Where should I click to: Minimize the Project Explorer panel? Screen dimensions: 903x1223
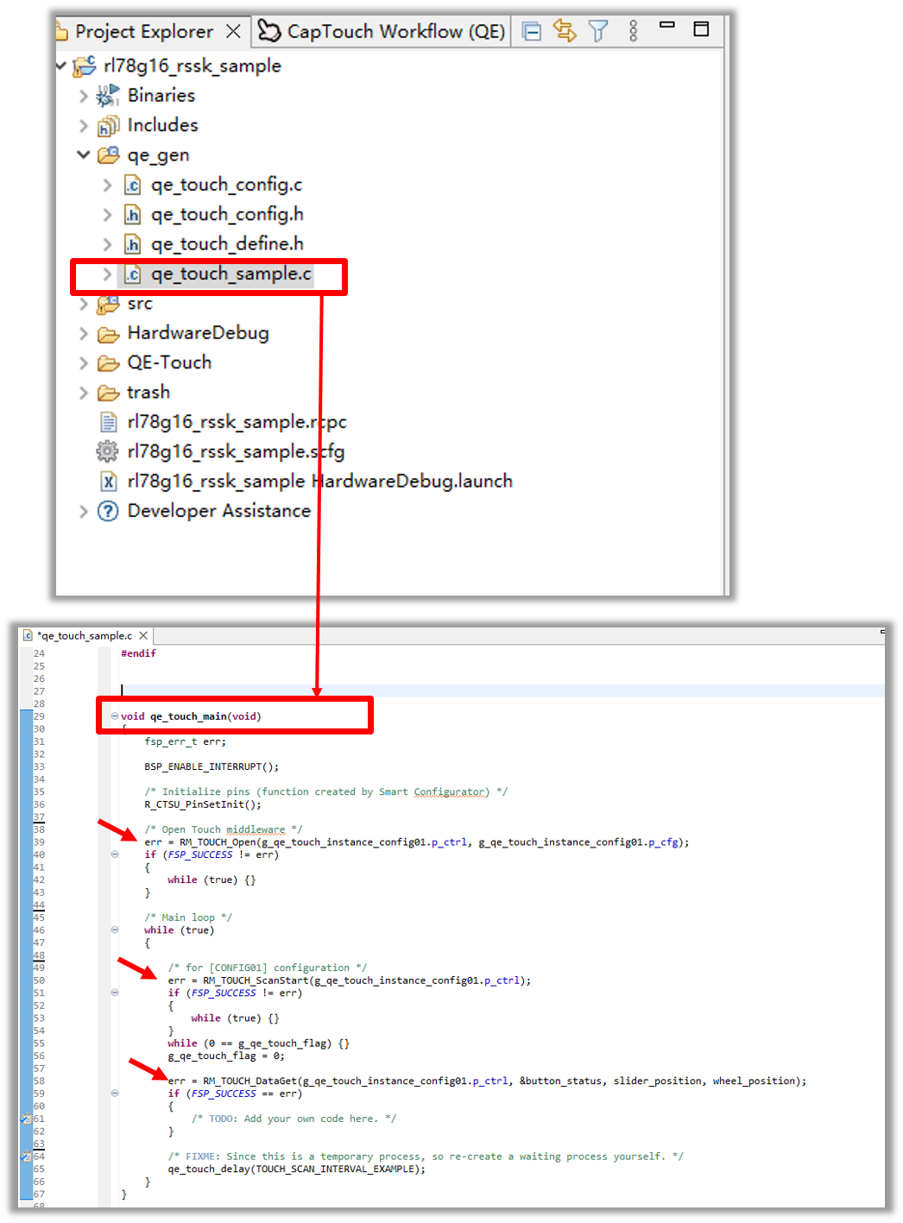tap(667, 26)
